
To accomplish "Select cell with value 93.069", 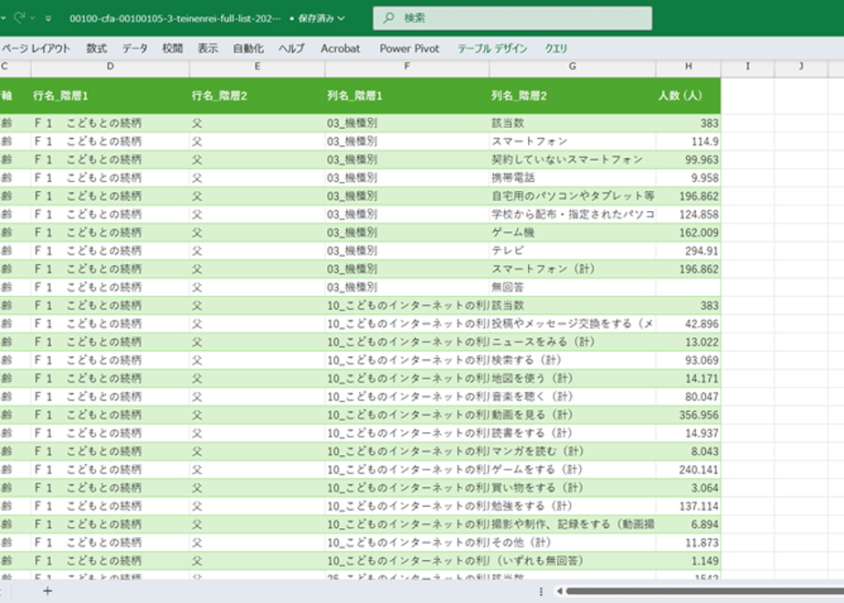I will 688,360.
